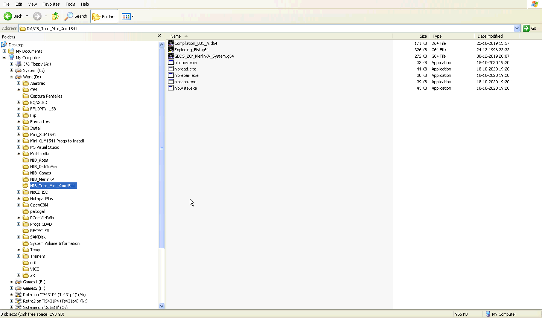Screen dimensions: 542x318
Task: Toggle the Folders pane button
Action: point(104,16)
